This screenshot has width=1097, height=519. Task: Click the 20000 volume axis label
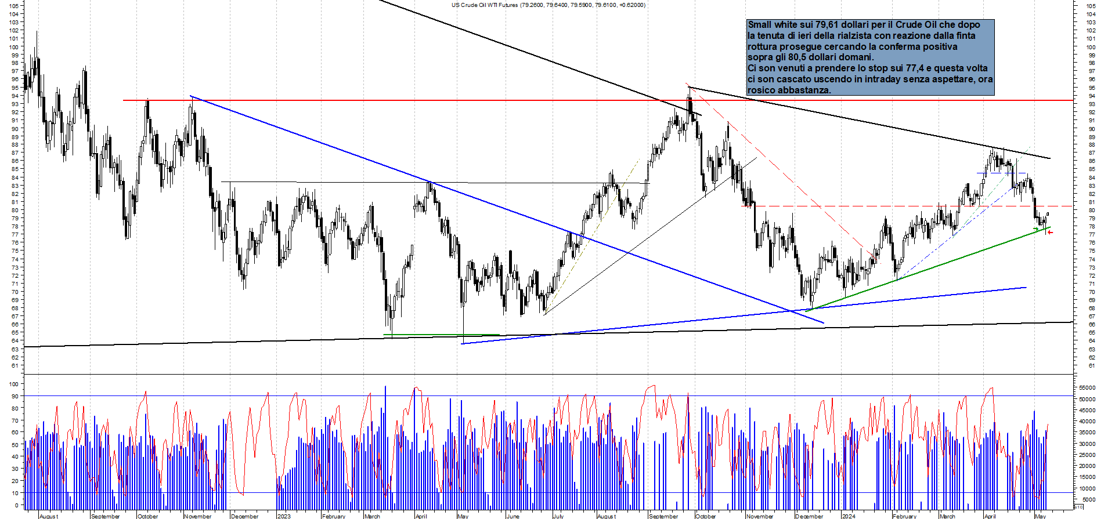[1087, 466]
